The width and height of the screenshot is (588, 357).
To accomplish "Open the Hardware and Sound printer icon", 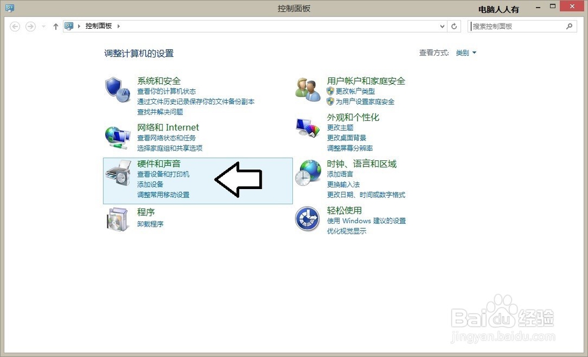I will (x=118, y=173).
